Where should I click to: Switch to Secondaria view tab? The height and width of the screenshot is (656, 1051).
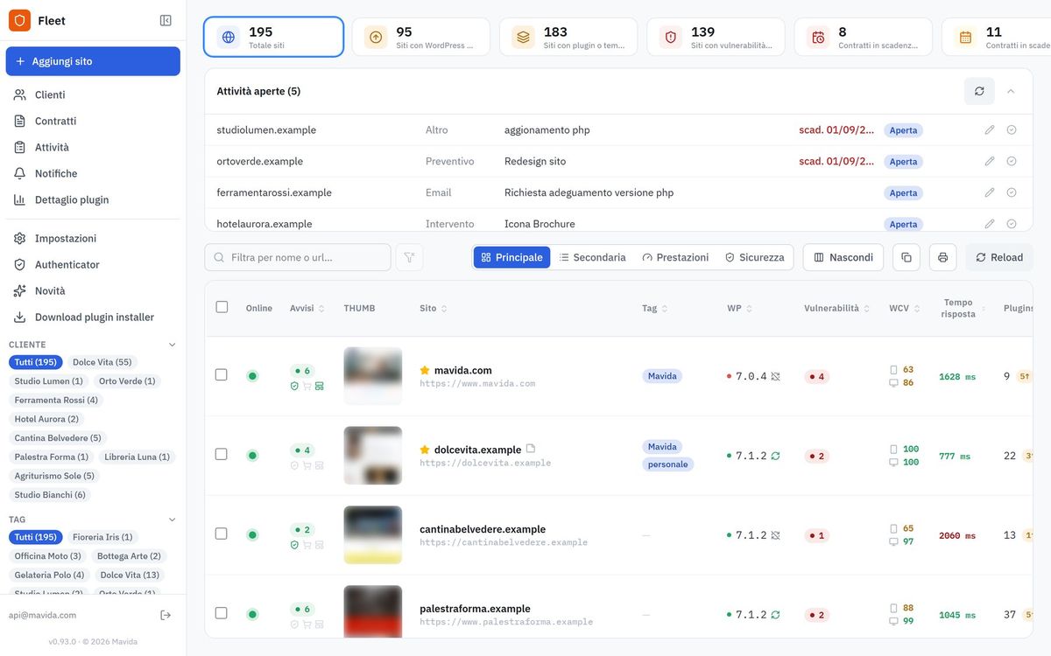point(593,257)
